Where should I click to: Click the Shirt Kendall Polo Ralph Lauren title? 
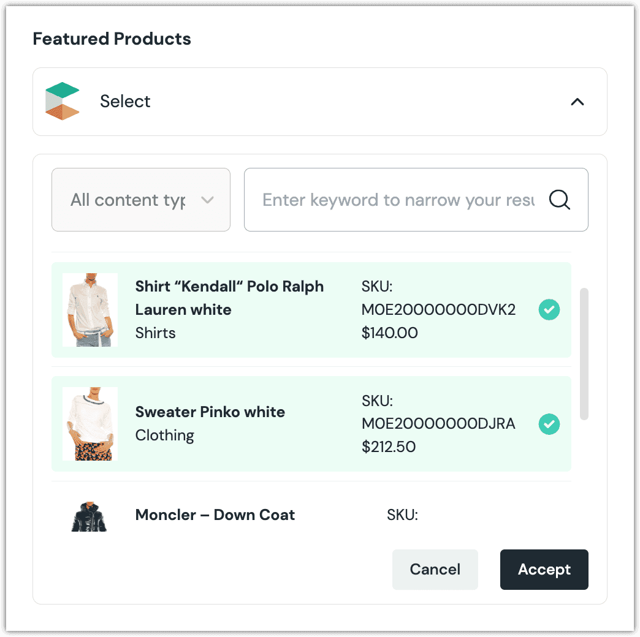pos(229,298)
